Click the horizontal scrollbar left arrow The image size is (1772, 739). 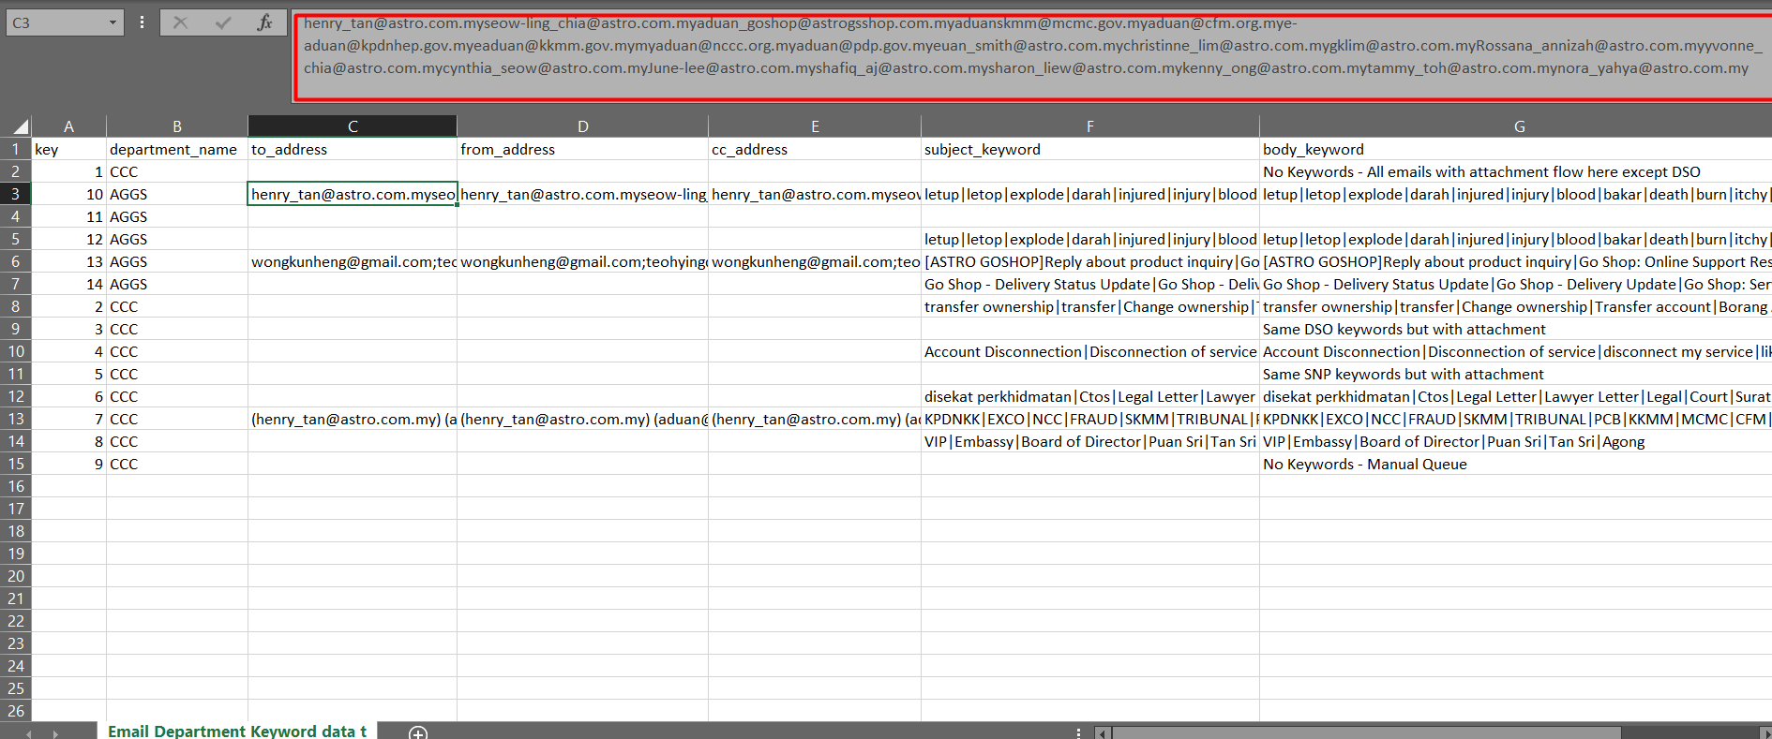[x=1104, y=732]
